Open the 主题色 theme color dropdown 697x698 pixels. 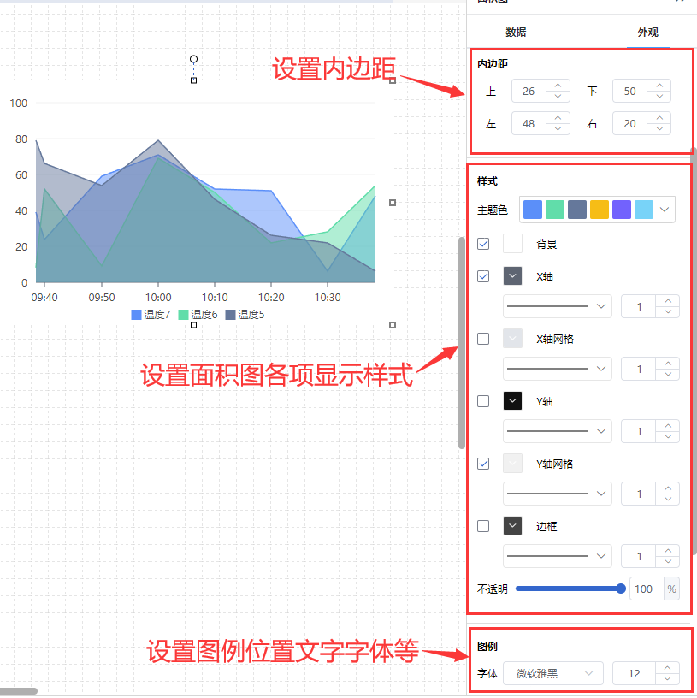click(x=597, y=210)
